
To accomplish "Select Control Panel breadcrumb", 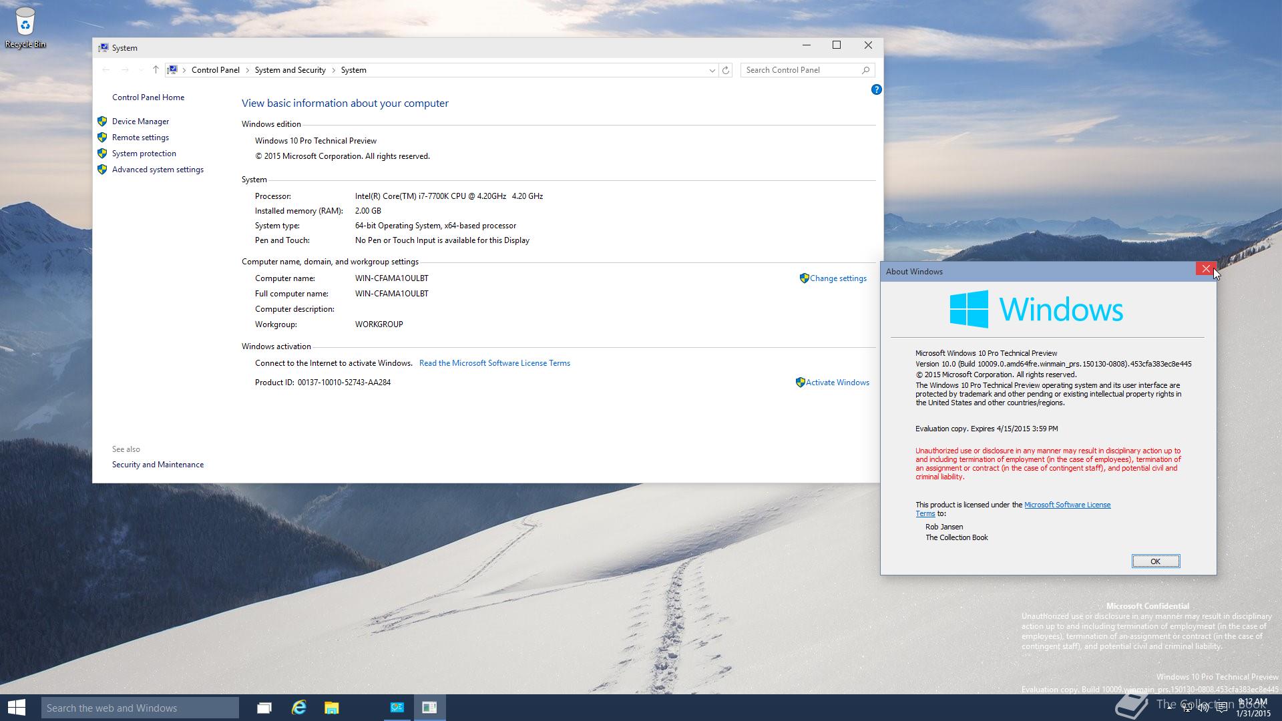I will point(215,70).
